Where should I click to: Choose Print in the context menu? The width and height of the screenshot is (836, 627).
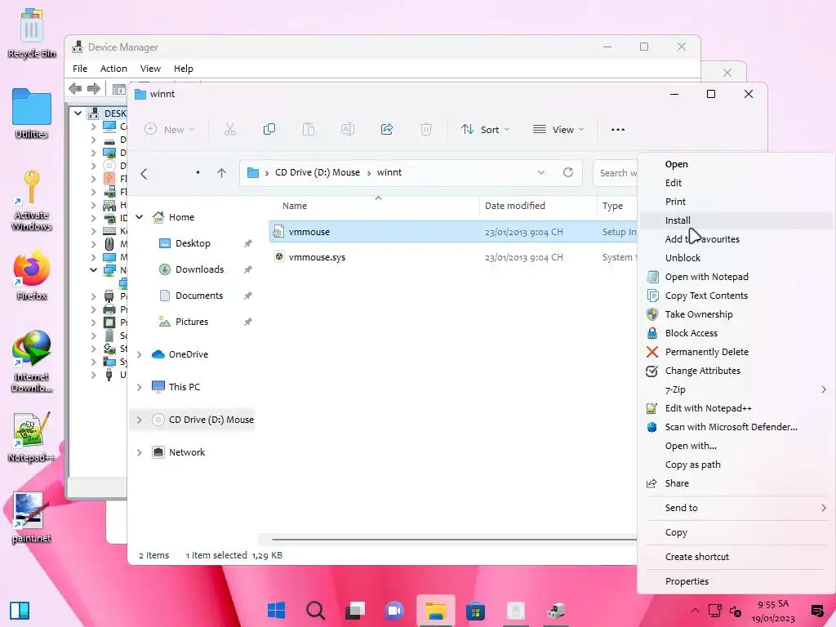tap(736, 202)
